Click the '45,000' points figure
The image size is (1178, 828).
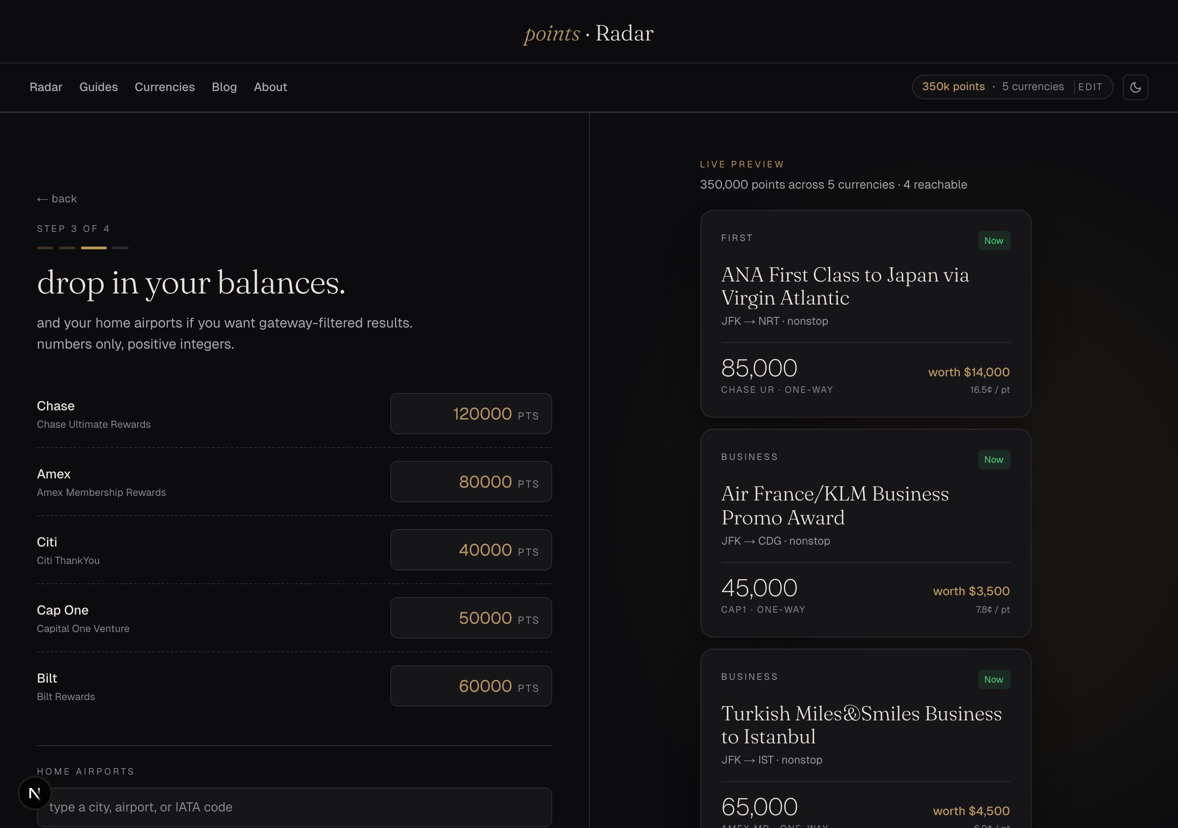759,587
